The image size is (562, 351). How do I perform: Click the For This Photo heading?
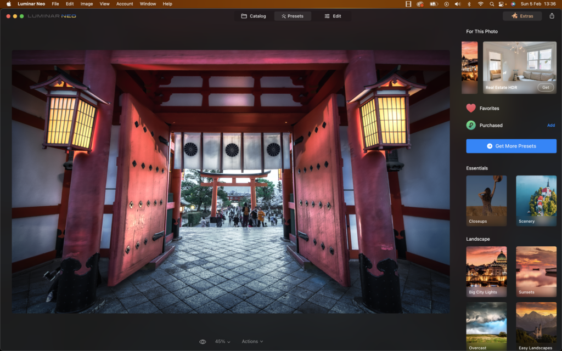[482, 31]
